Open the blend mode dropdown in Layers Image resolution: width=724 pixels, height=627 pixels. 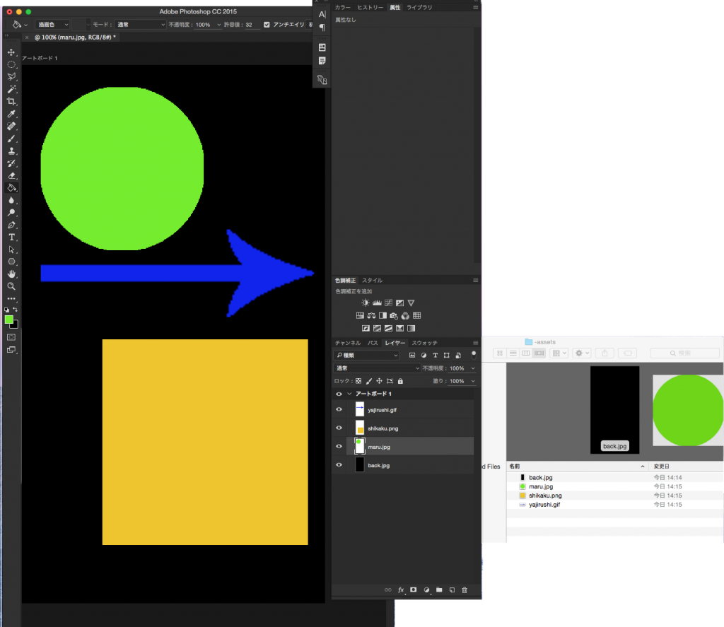click(376, 368)
